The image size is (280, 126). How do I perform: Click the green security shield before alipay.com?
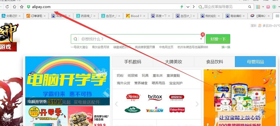tap(29, 7)
